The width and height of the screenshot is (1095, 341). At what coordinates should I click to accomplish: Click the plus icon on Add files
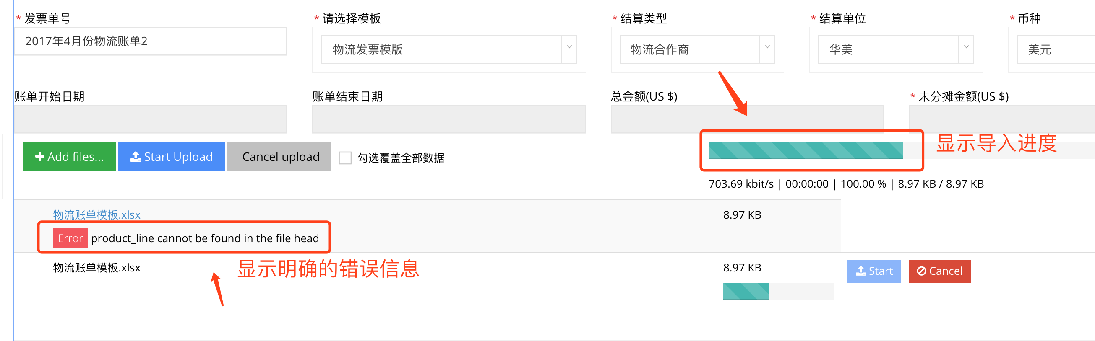(39, 157)
